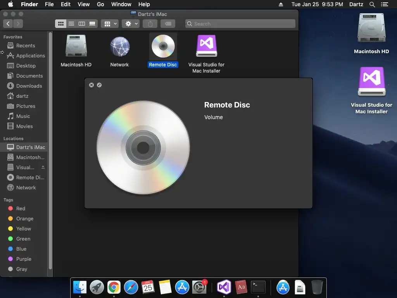397x298 pixels.
Task: Open Downloads in the sidebar
Action: pyautogui.click(x=24, y=86)
